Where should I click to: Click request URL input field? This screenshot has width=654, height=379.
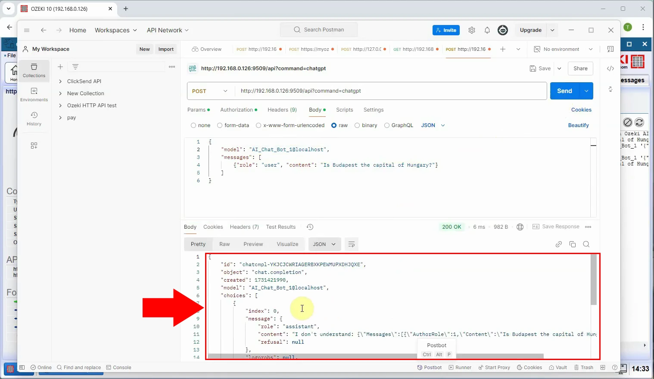coord(391,91)
